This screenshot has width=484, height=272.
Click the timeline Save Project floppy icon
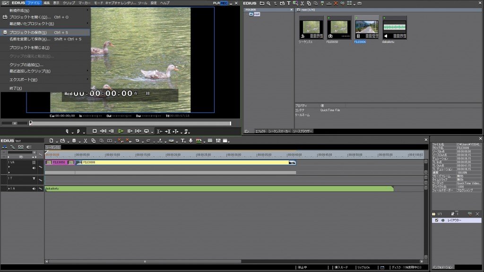point(74,141)
